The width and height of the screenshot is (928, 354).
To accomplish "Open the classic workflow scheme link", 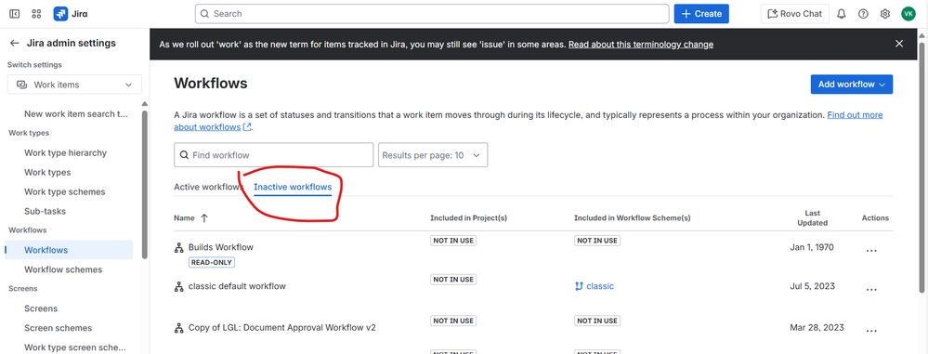I will click(600, 286).
